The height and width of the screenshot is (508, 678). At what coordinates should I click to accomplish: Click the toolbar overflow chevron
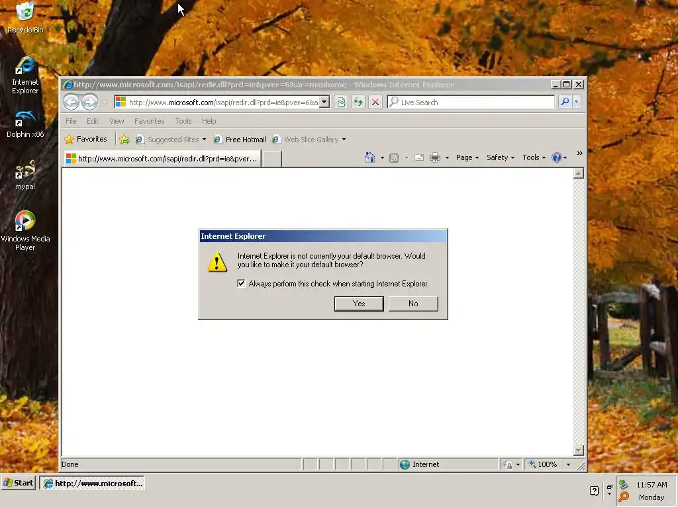(x=580, y=153)
